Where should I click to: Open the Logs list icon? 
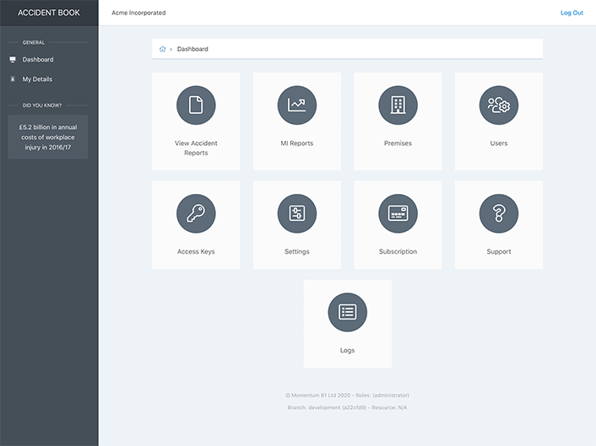(347, 312)
